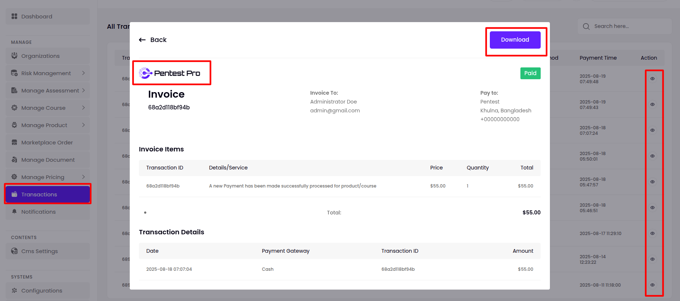Expand the Manage Pricing submenu
Viewport: 680px width, 301px height.
click(83, 177)
